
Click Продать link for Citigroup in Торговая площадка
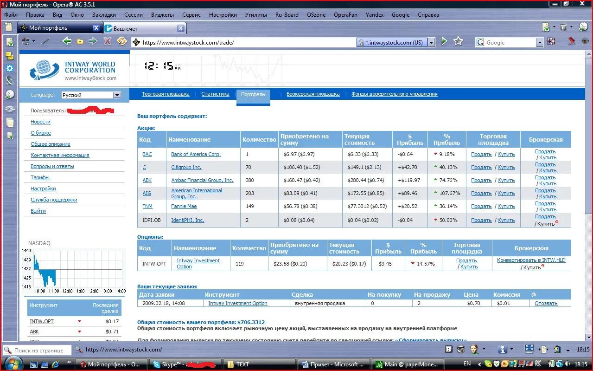pyautogui.click(x=481, y=167)
